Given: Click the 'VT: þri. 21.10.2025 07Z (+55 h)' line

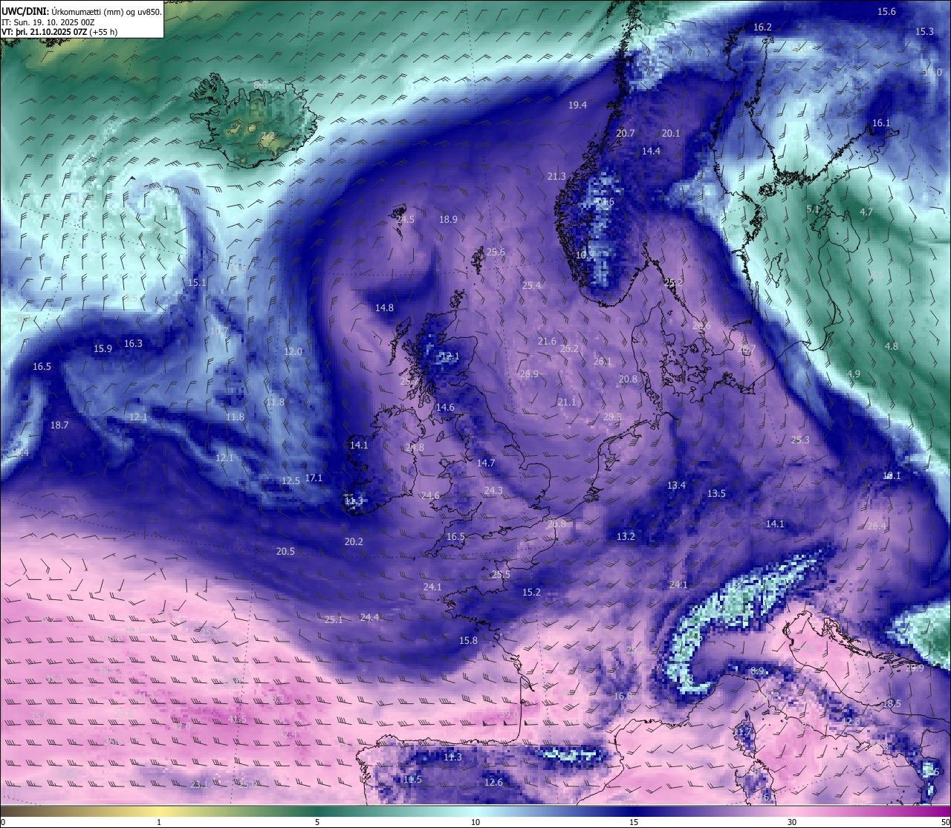Looking at the screenshot, I should [x=59, y=32].
